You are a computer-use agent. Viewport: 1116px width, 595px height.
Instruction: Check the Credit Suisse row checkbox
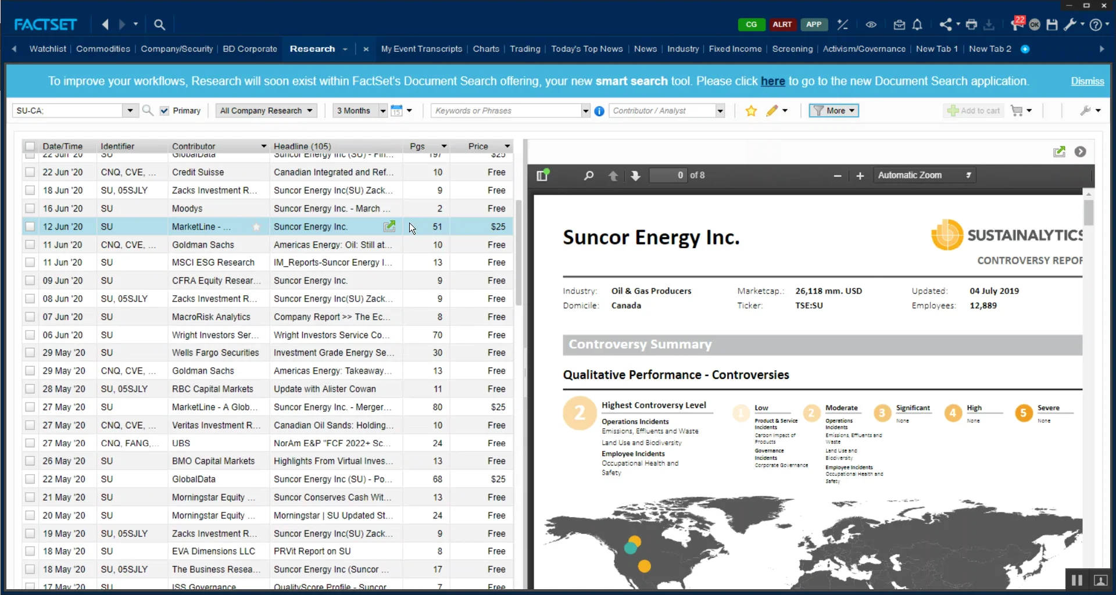tap(30, 172)
